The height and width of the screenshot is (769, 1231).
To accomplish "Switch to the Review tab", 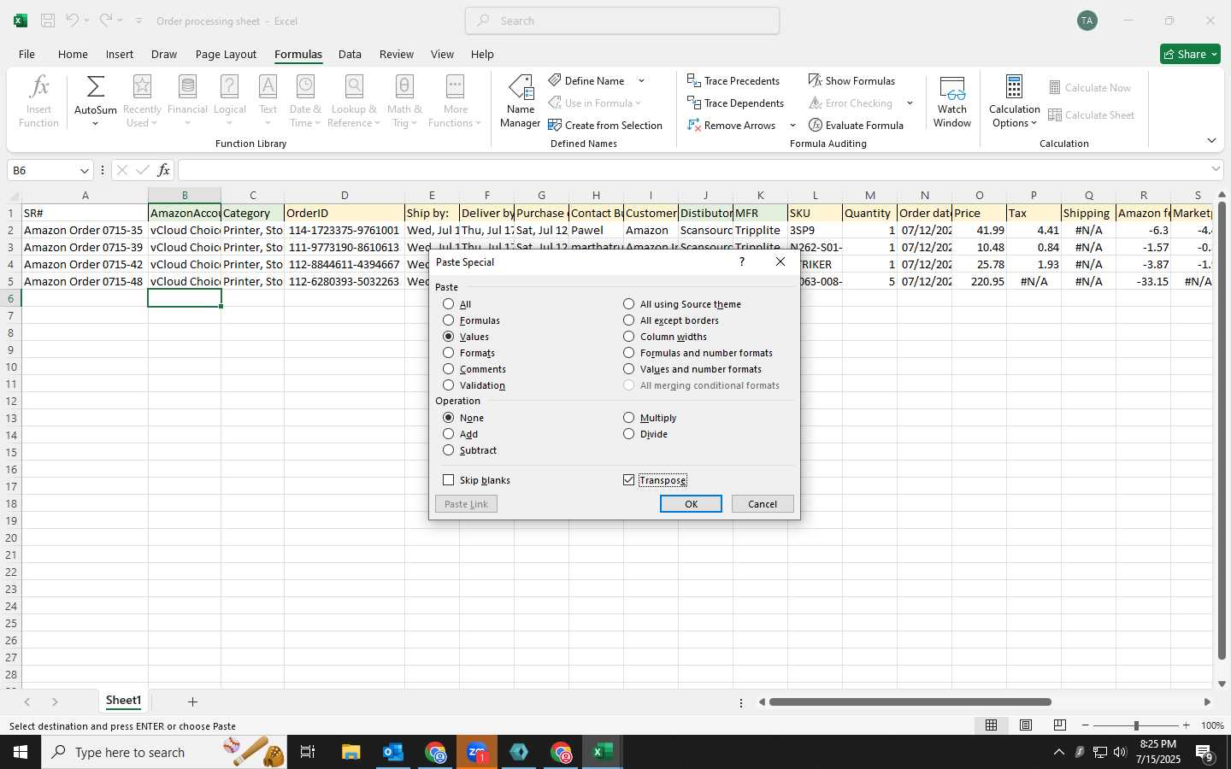I will pyautogui.click(x=396, y=54).
